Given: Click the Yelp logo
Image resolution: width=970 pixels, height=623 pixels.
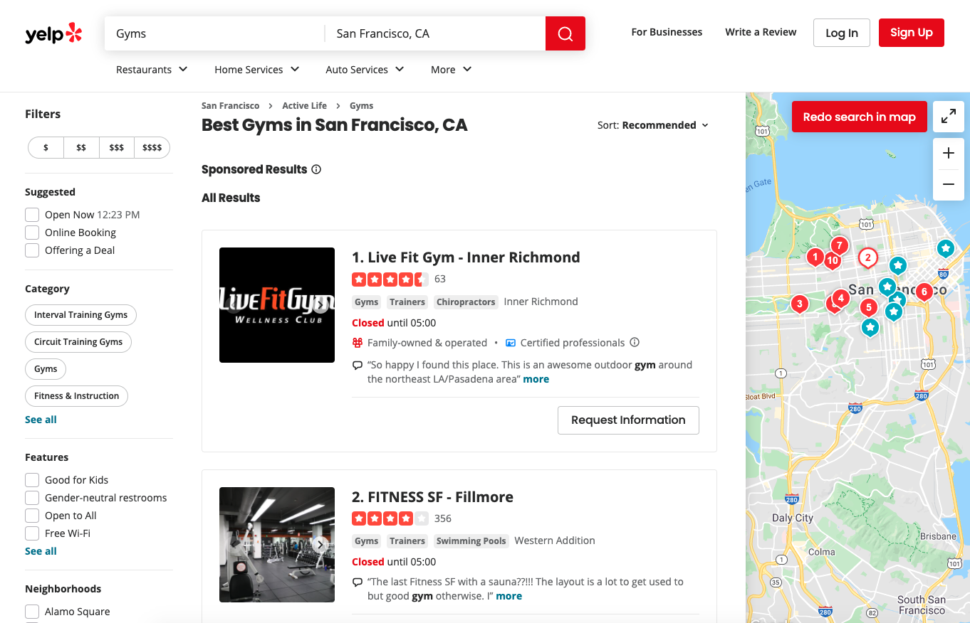Looking at the screenshot, I should (53, 32).
